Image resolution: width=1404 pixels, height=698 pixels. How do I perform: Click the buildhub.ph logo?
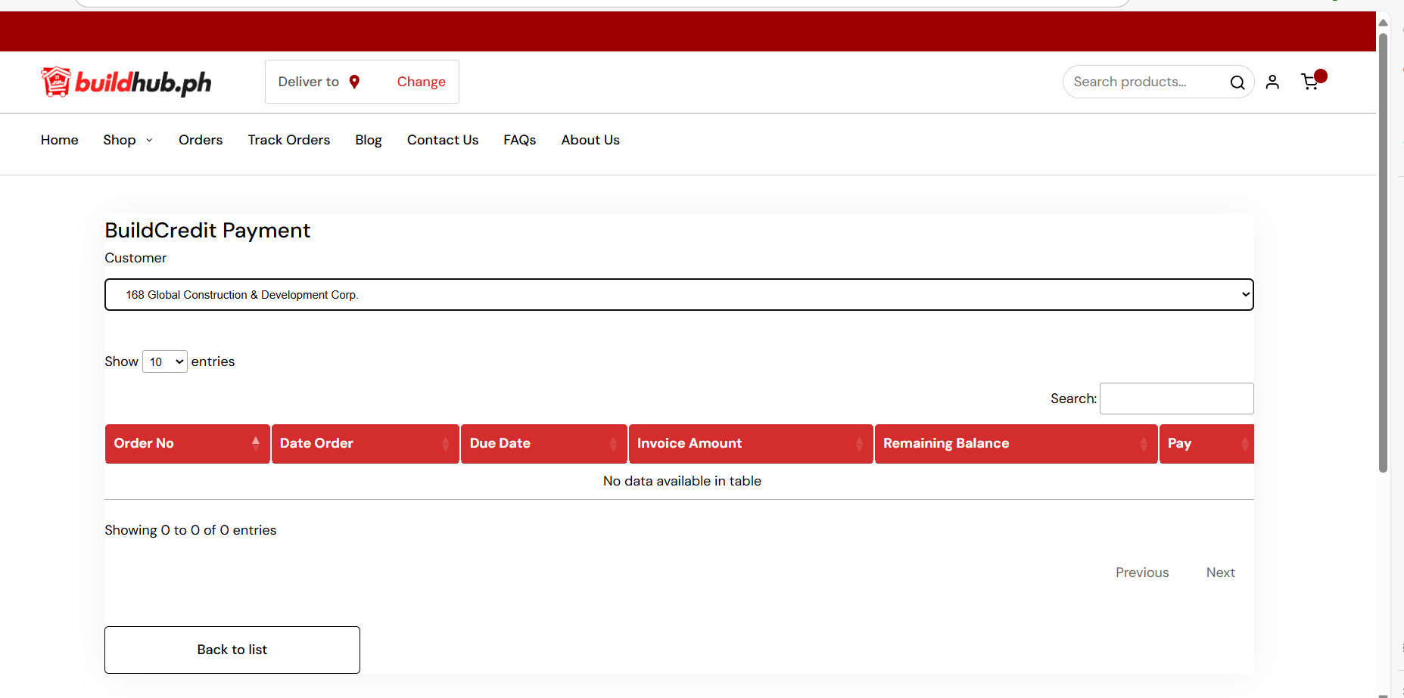click(x=126, y=82)
